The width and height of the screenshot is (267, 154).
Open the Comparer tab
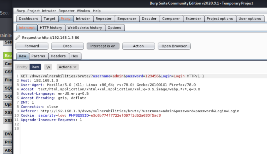pyautogui.click(x=171, y=19)
